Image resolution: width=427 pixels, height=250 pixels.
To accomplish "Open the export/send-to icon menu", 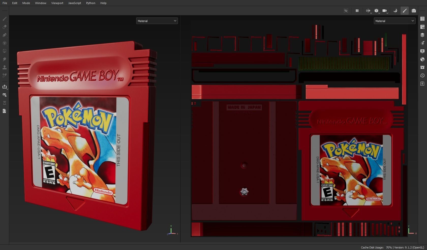I will pos(5,87).
